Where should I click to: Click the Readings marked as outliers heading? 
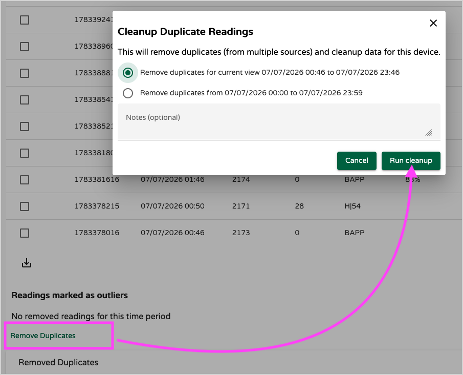click(70, 295)
